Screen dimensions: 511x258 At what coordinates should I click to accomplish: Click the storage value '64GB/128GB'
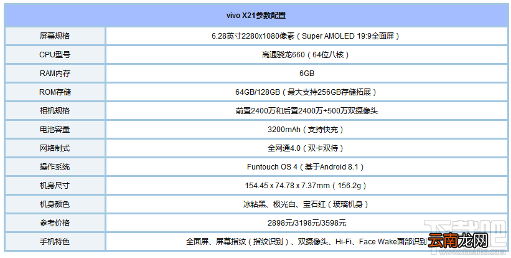258,92
